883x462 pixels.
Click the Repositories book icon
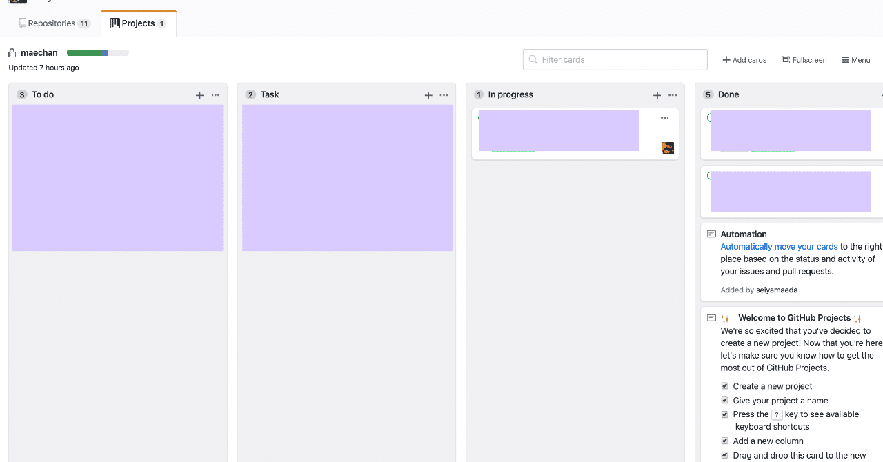coord(23,23)
